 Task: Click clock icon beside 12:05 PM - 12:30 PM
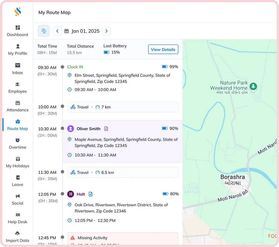[69, 220]
